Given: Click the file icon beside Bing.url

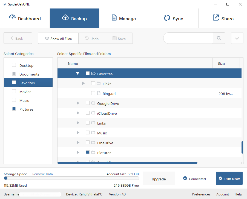Looking at the screenshot, I should (x=99, y=93).
